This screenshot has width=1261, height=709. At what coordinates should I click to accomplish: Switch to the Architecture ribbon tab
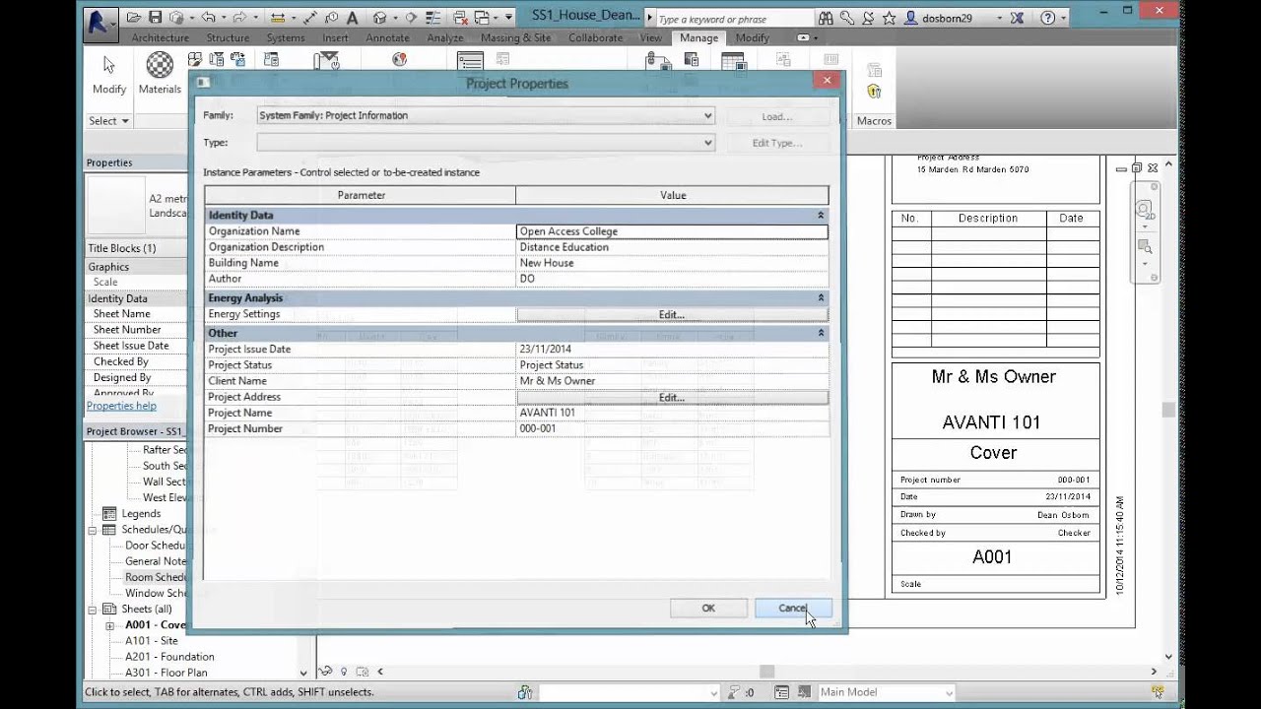160,37
